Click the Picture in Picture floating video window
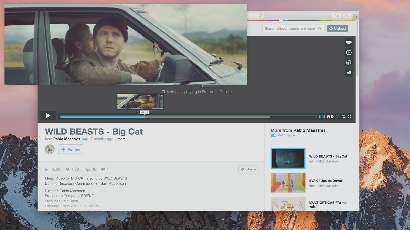Screen dimensions: 410x230 pyautogui.click(x=126, y=44)
